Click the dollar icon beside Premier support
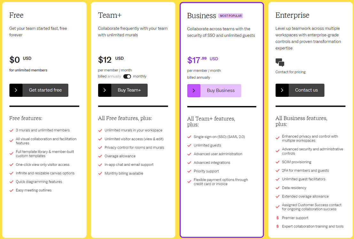354x239 pixels. [277, 218]
